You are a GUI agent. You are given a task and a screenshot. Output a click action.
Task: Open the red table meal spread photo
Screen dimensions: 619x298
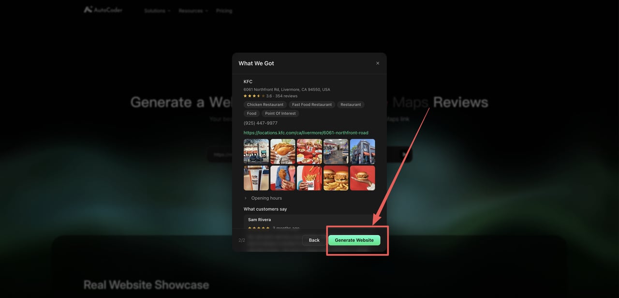(309, 151)
